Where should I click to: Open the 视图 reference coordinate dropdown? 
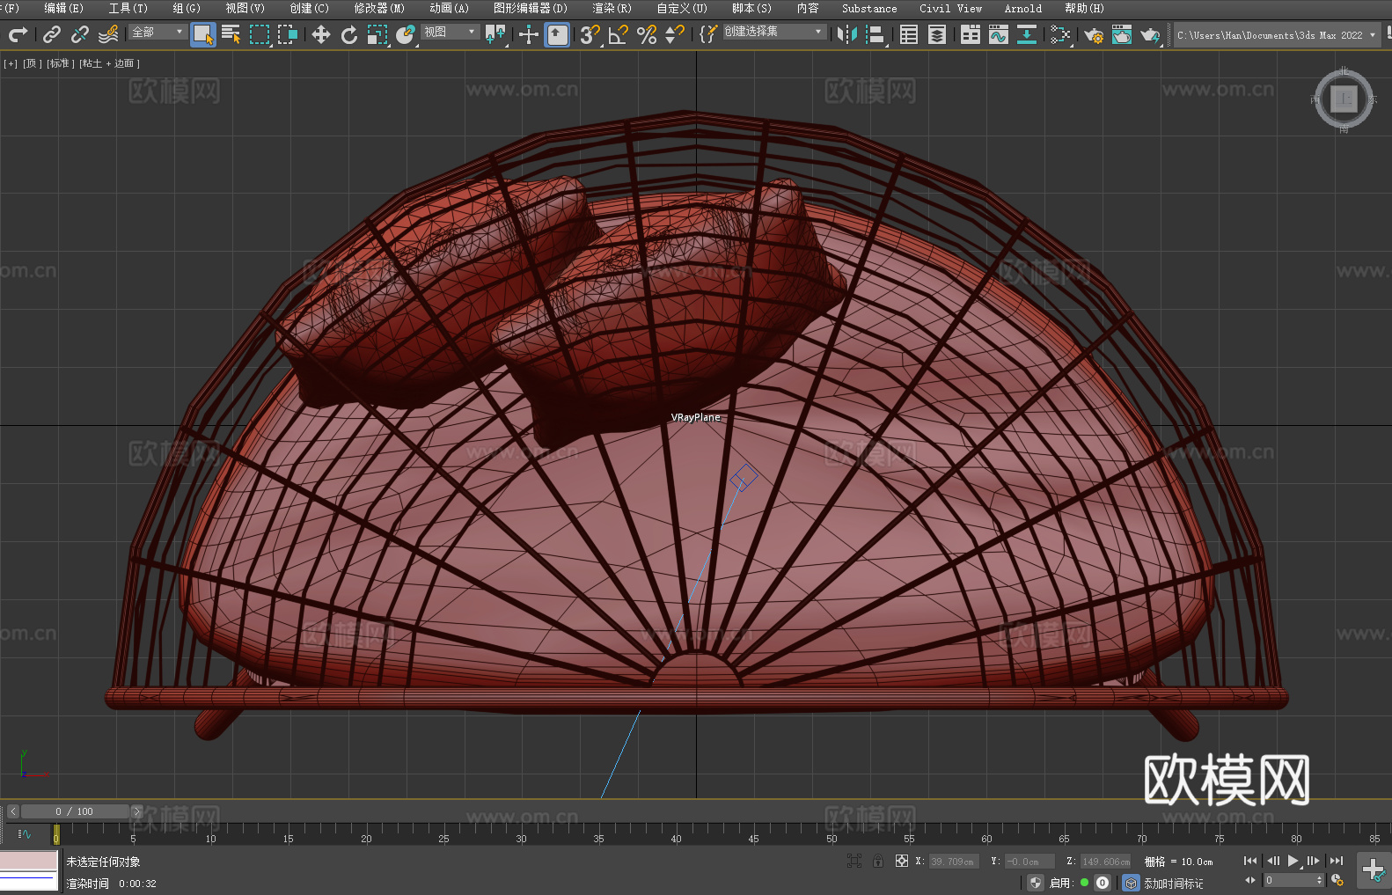click(450, 32)
